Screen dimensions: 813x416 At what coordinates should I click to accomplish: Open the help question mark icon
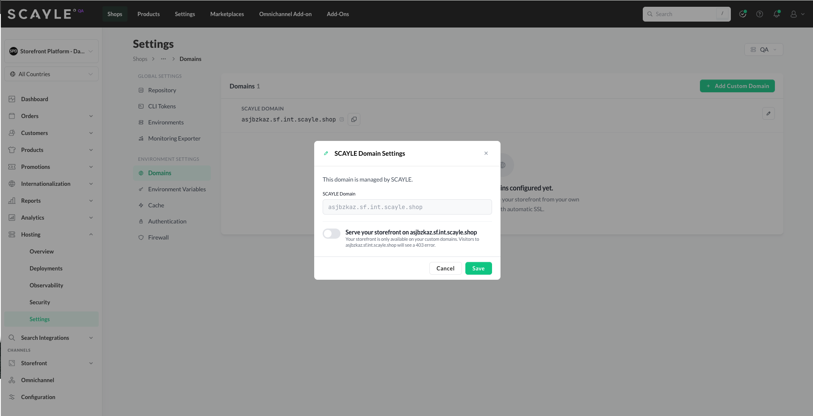click(x=760, y=14)
